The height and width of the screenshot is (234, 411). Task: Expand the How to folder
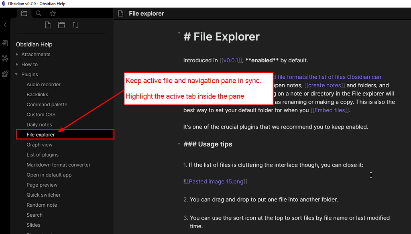[17, 64]
